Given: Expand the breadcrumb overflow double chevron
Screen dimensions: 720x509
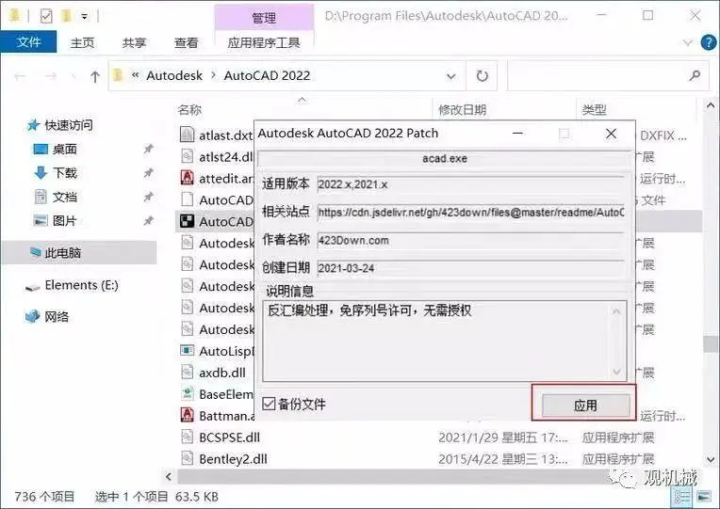Looking at the screenshot, I should pos(135,74).
